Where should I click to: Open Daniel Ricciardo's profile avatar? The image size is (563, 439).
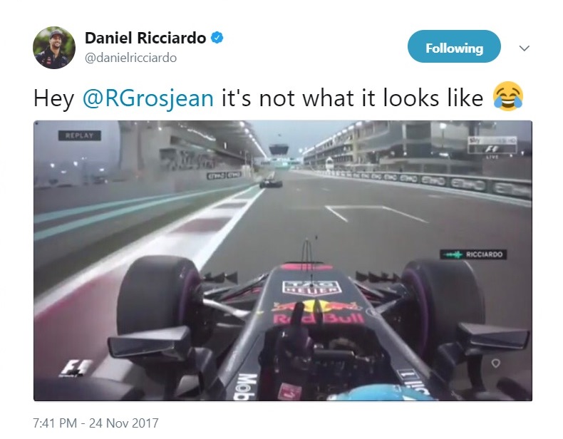54,48
